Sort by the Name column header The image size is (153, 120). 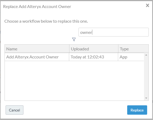pos(37,49)
